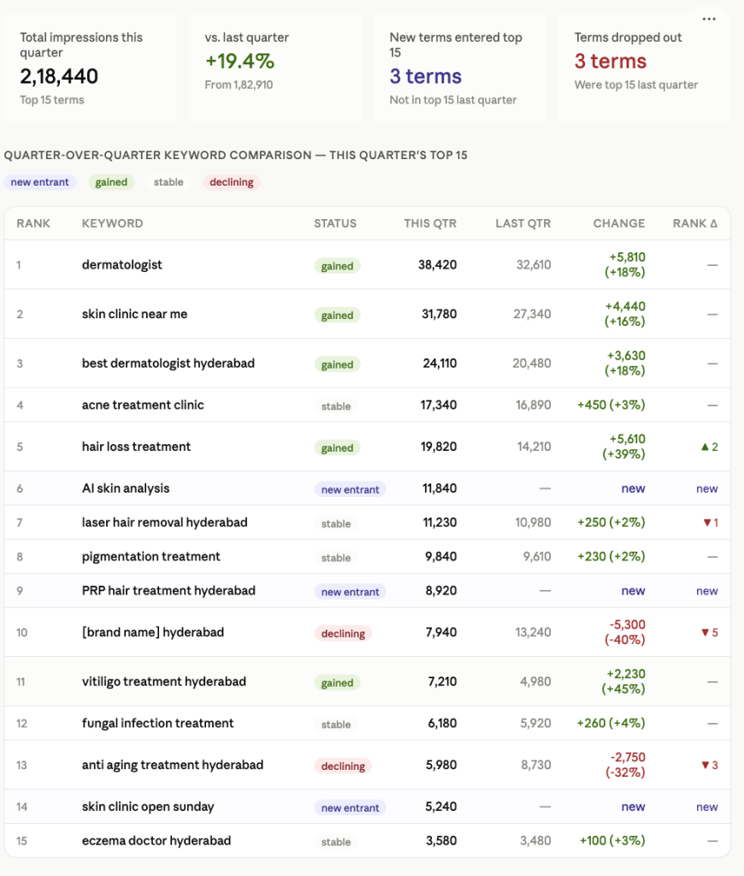Click the 'gained' badge in the dermatologist row
The height and width of the screenshot is (876, 744).
pyautogui.click(x=338, y=266)
